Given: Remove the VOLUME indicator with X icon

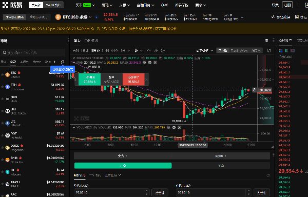Looking at the screenshot, I should click(x=179, y=128).
